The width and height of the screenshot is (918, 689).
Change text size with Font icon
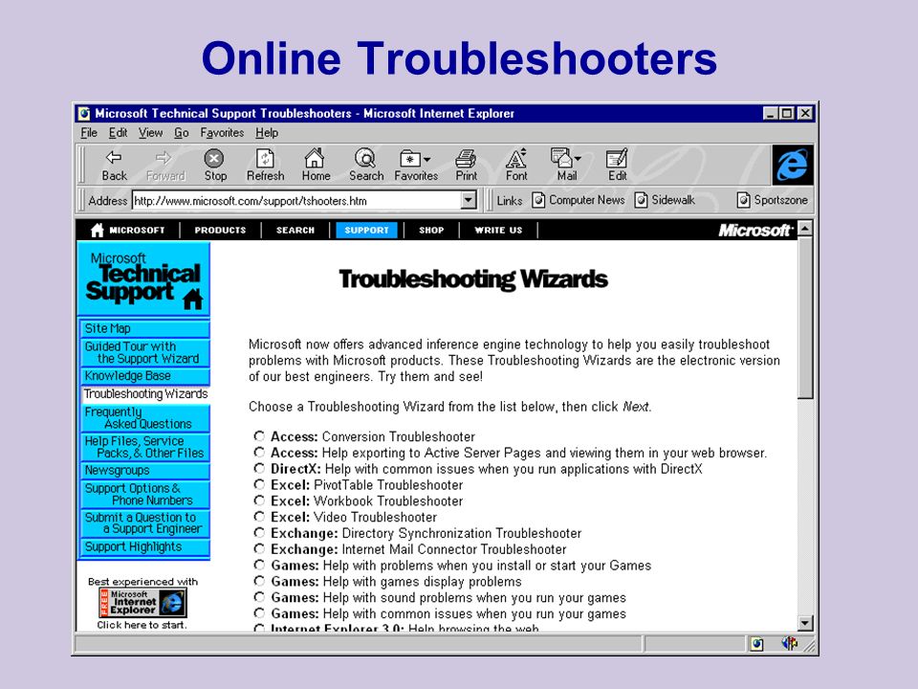click(515, 158)
